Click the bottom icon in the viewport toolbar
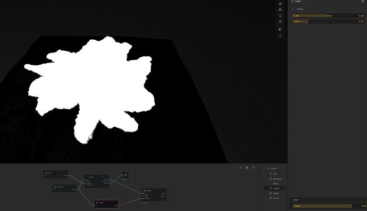Viewport: 367px width, 211px height. pyautogui.click(x=280, y=36)
